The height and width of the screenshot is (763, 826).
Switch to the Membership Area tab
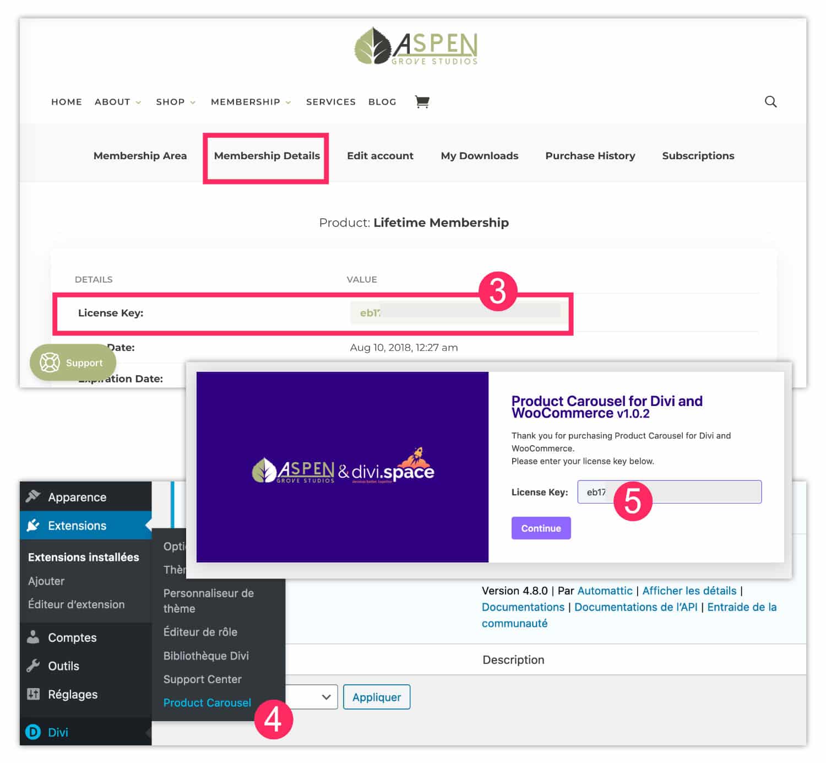140,156
